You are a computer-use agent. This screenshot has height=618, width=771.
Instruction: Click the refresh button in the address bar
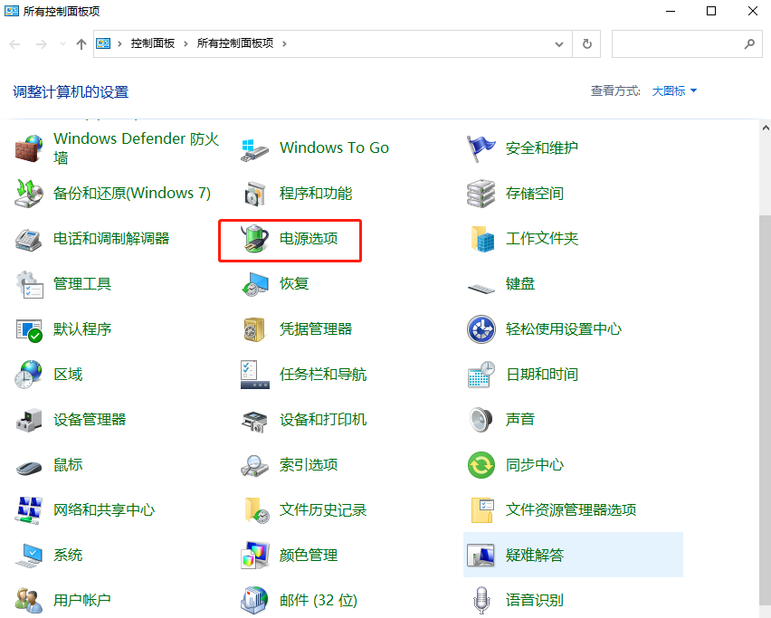coord(586,43)
